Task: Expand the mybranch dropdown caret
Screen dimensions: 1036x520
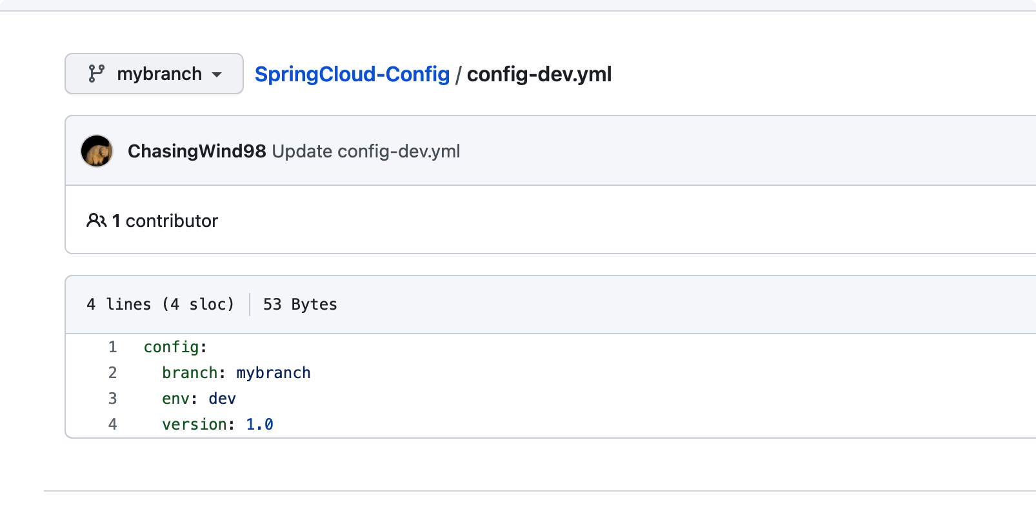Action: pos(217,75)
